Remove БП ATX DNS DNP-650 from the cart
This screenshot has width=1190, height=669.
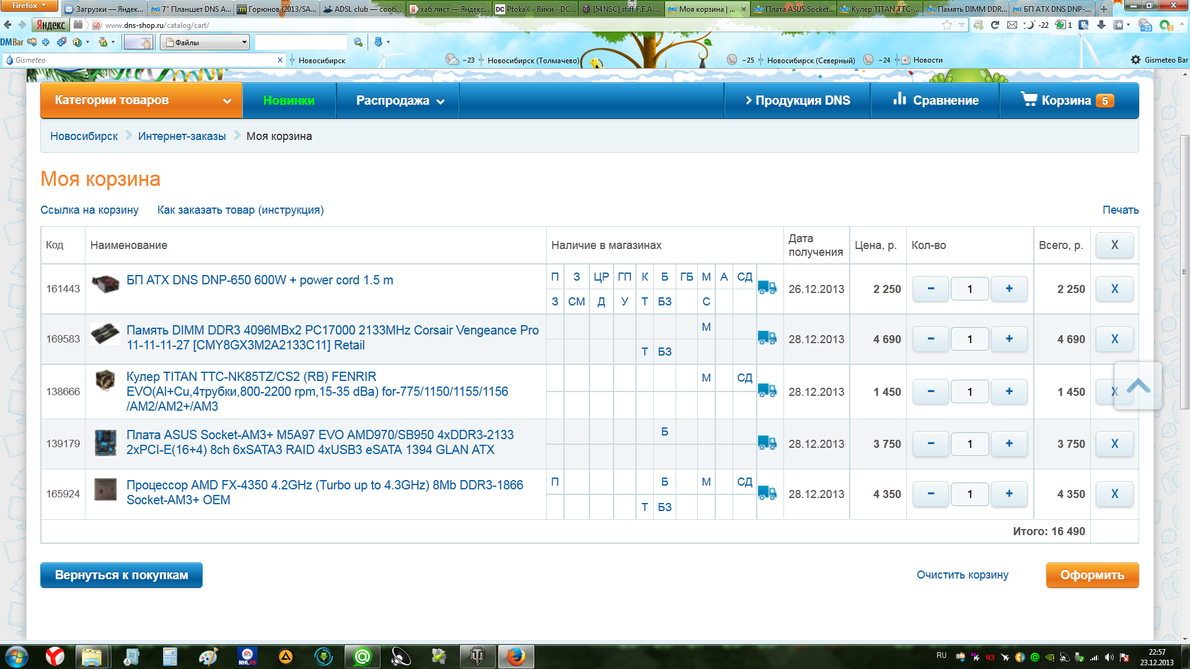coord(1114,289)
